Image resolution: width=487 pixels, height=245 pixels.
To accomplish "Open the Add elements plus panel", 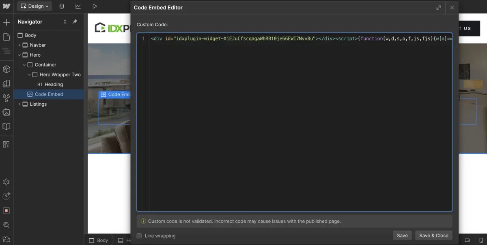I will click(x=6, y=22).
